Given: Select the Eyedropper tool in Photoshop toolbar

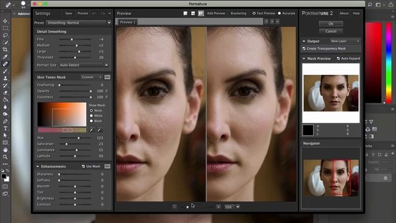Looking at the screenshot, I should pyautogui.click(x=5, y=56).
